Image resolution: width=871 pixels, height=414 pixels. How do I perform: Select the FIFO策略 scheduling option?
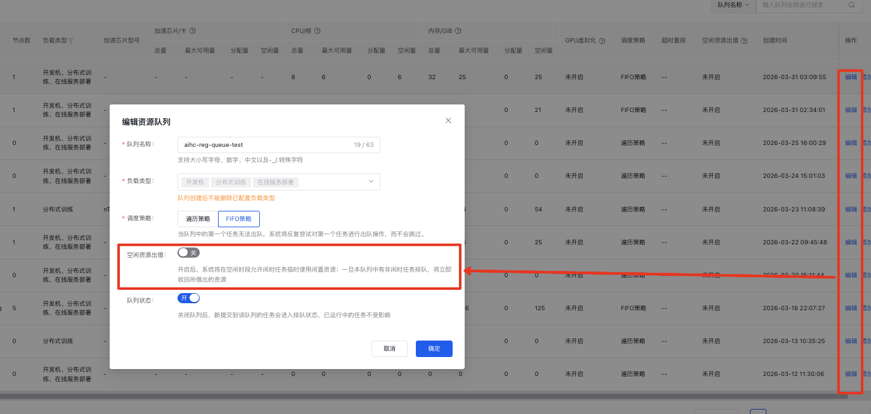tap(238, 219)
